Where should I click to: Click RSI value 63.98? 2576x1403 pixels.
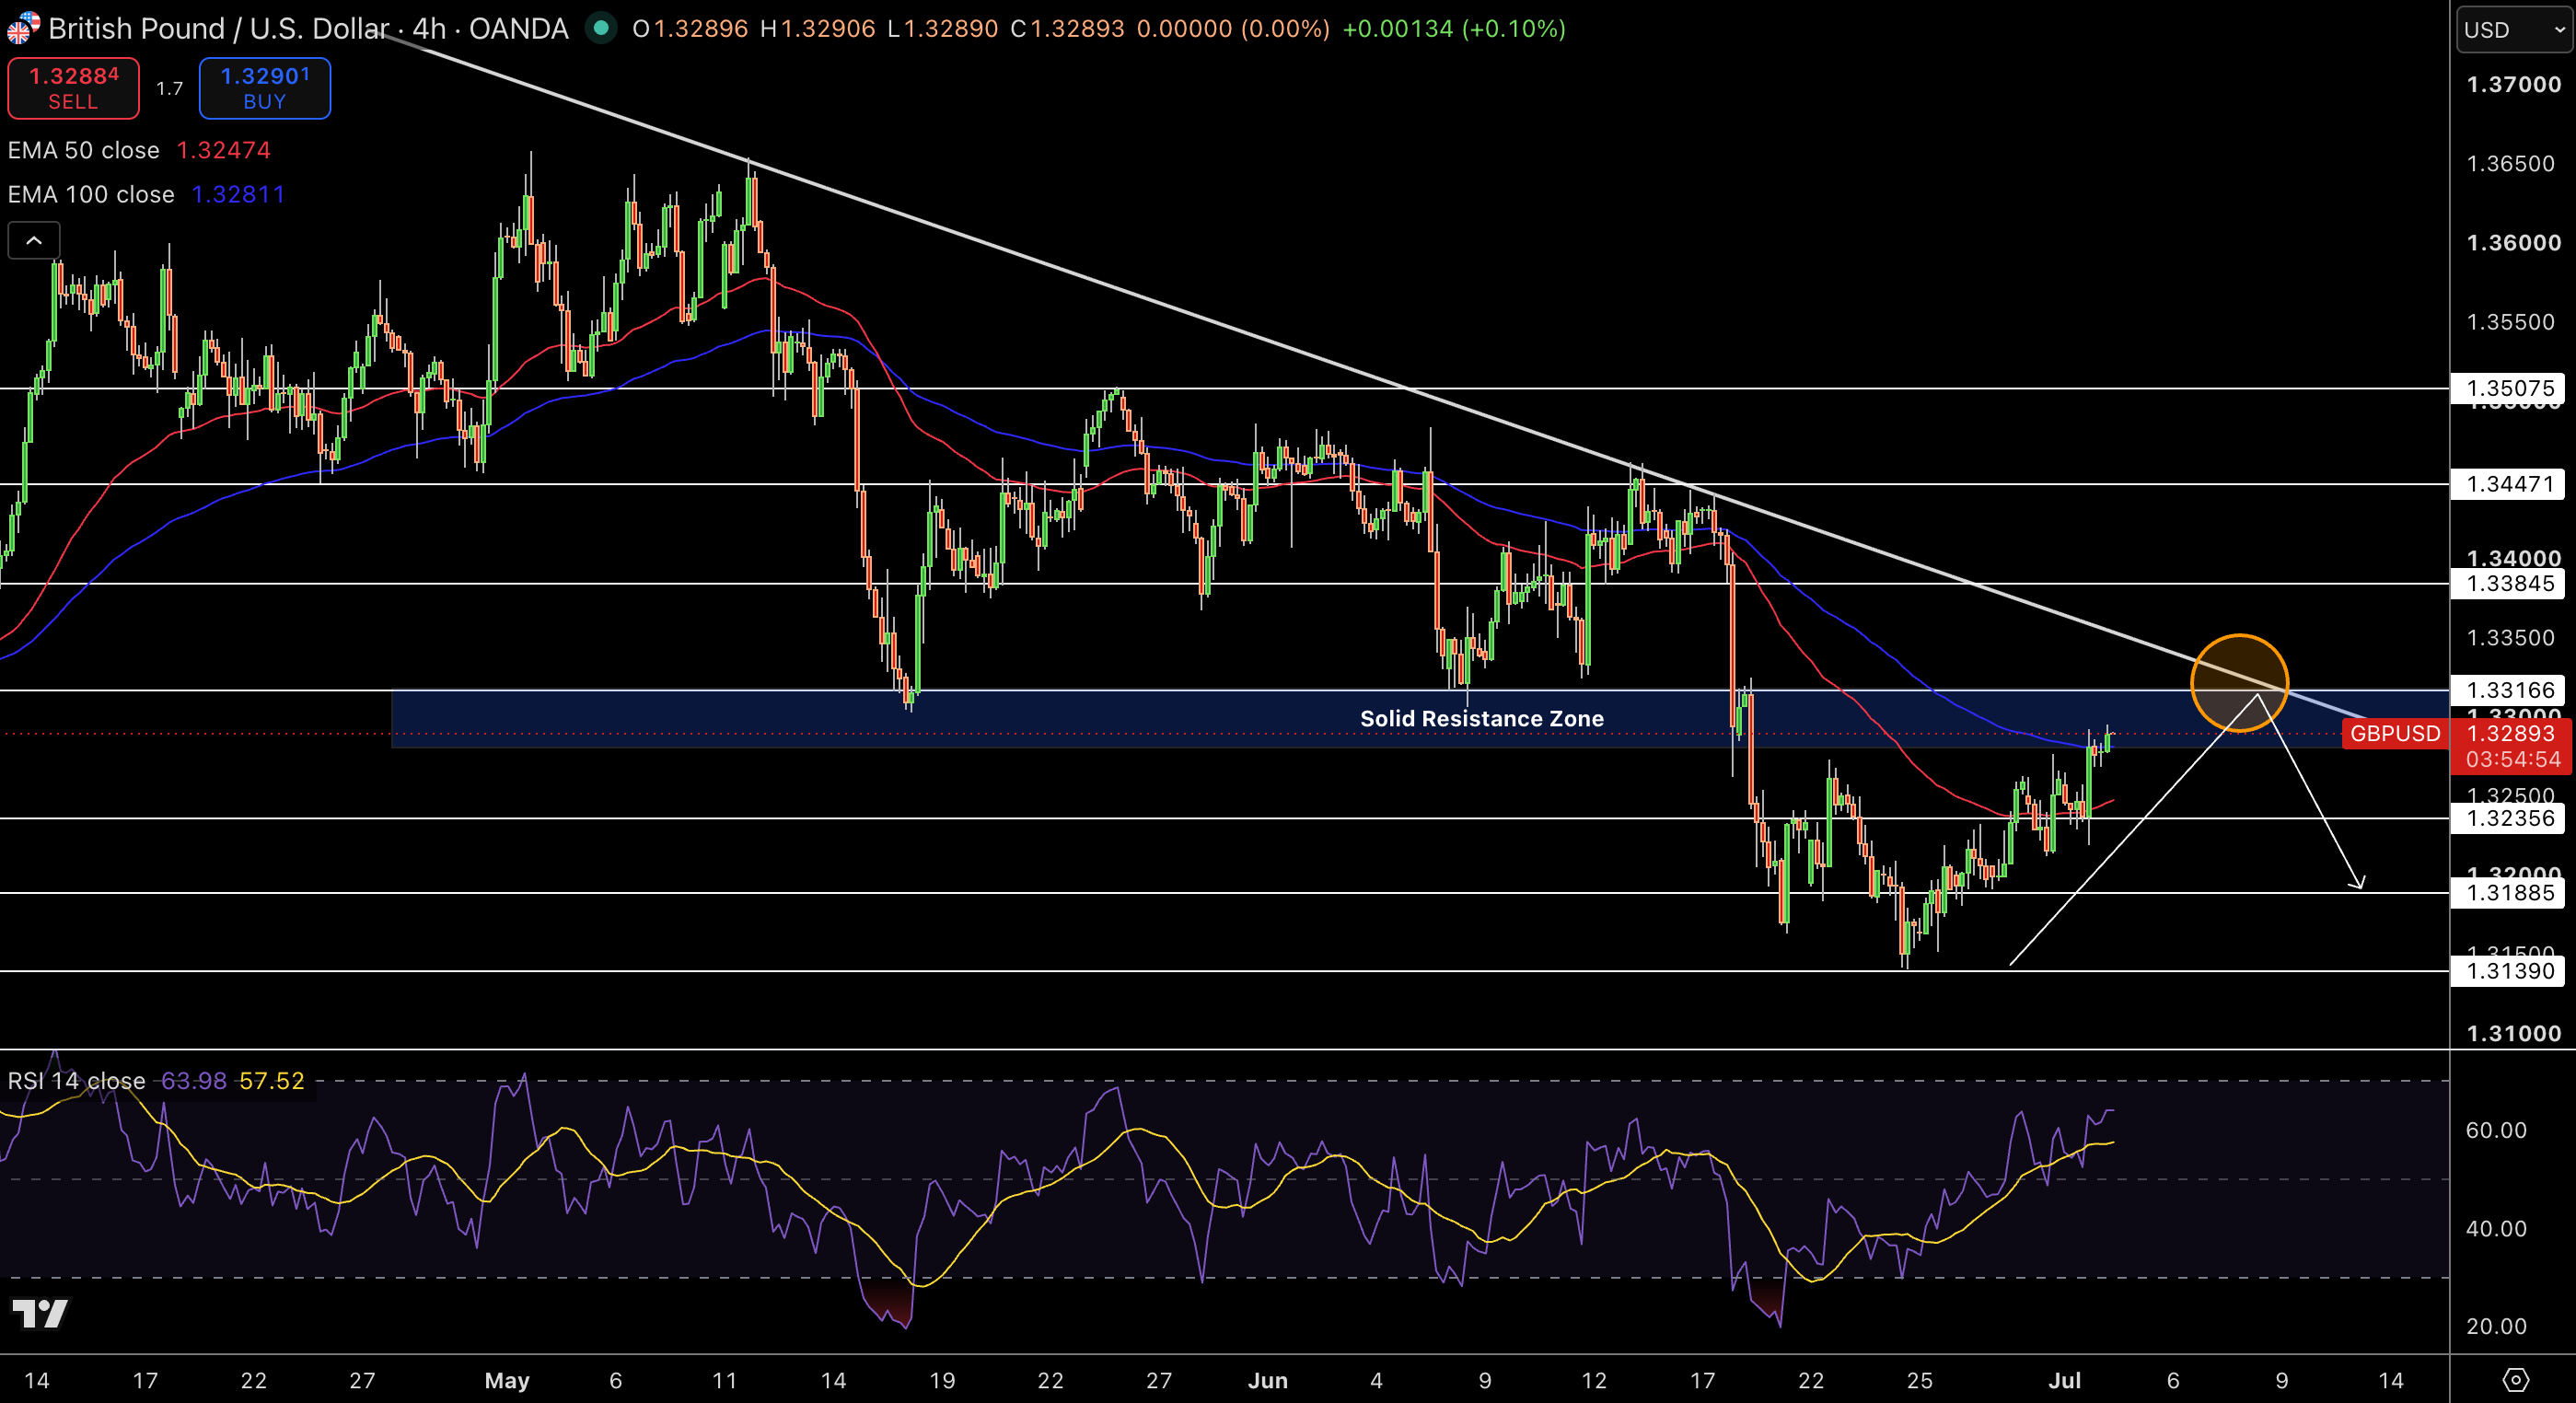(194, 1081)
